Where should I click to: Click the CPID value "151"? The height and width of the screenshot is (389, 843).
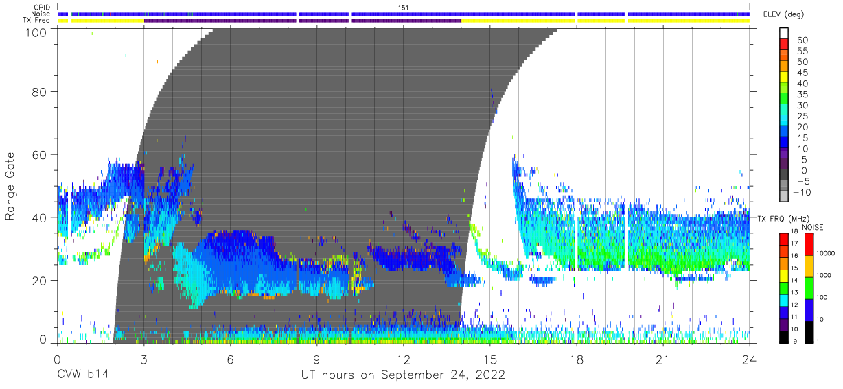(x=404, y=7)
